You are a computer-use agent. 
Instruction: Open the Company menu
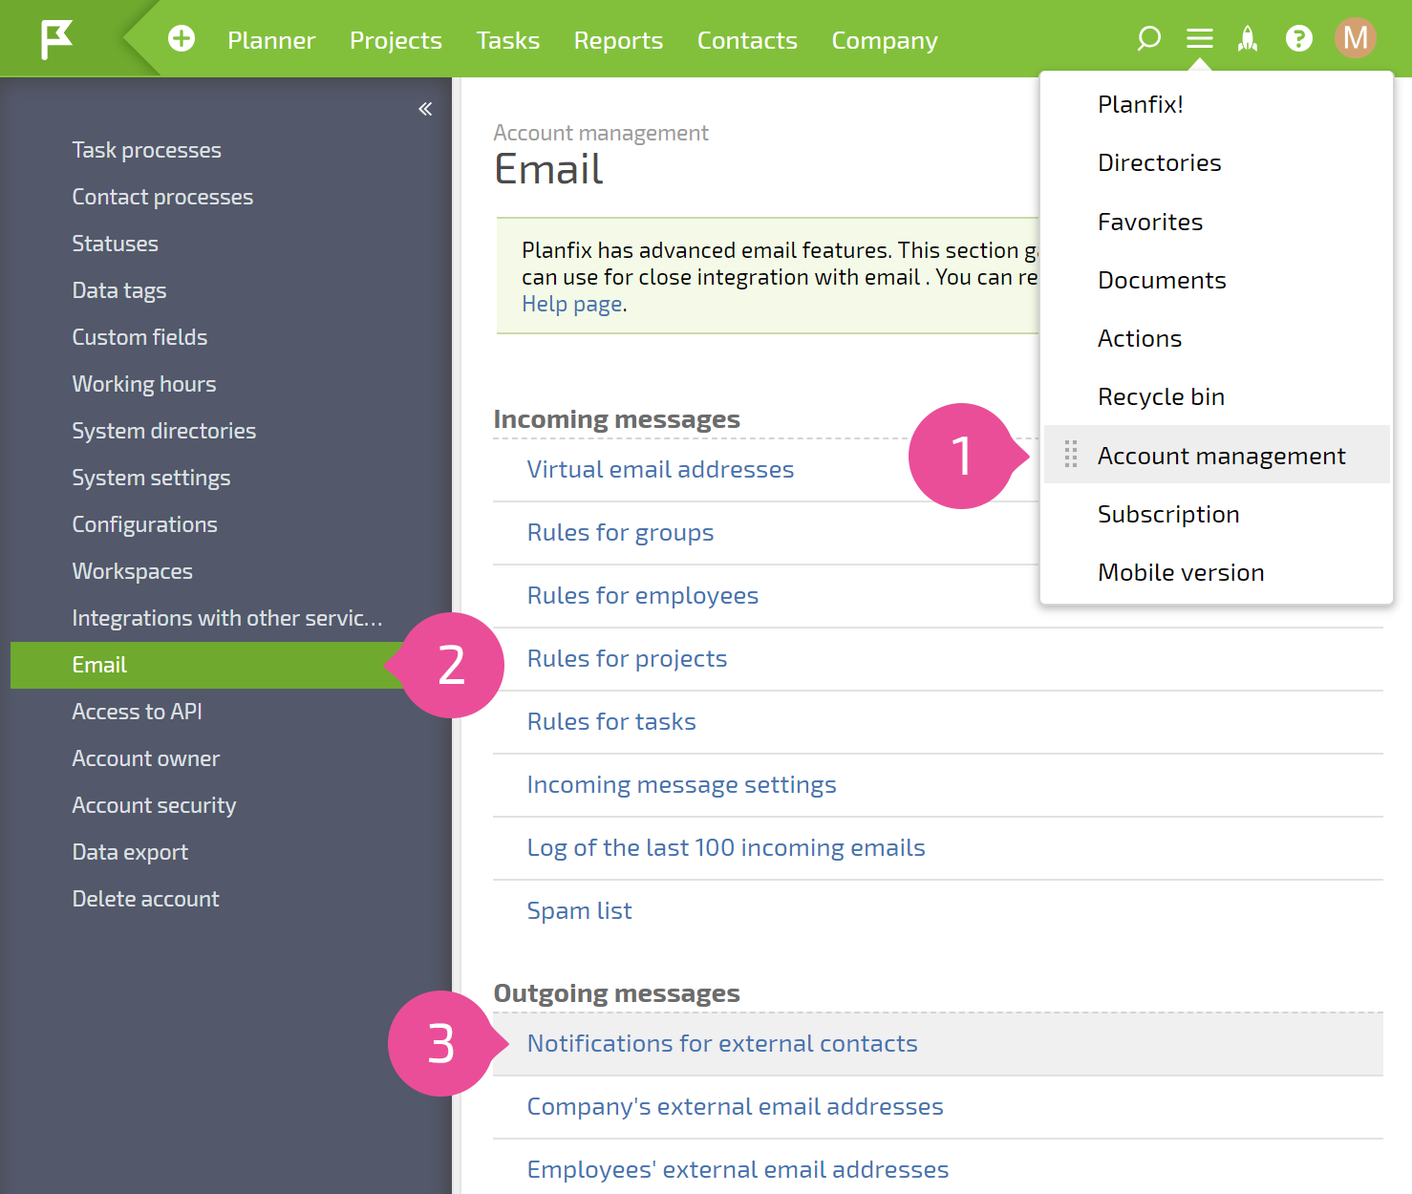(x=885, y=40)
